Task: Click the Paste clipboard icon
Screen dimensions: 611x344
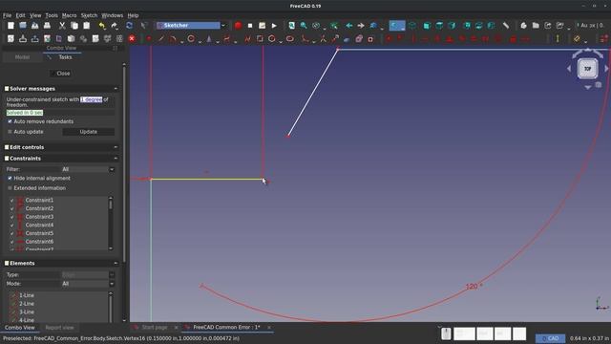Action: pos(86,26)
